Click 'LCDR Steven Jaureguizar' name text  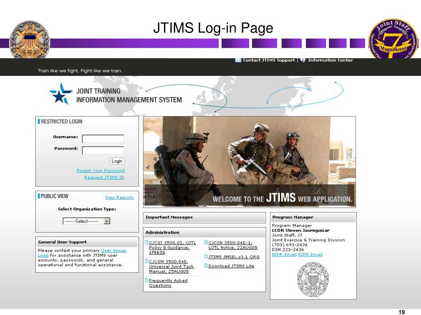coord(301,231)
